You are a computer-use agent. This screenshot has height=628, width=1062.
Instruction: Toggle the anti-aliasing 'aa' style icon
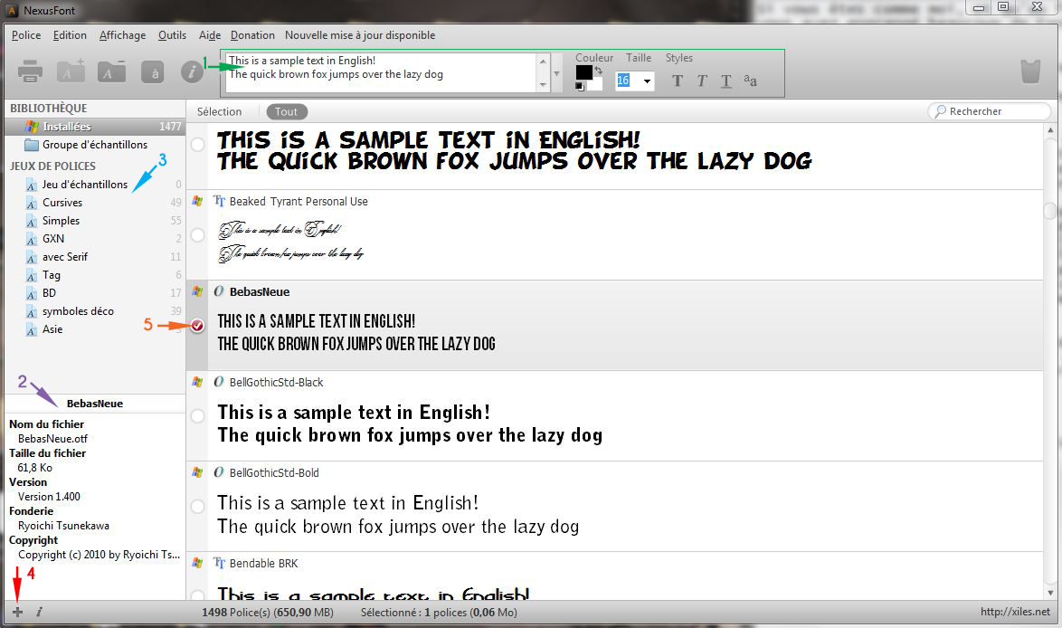750,81
